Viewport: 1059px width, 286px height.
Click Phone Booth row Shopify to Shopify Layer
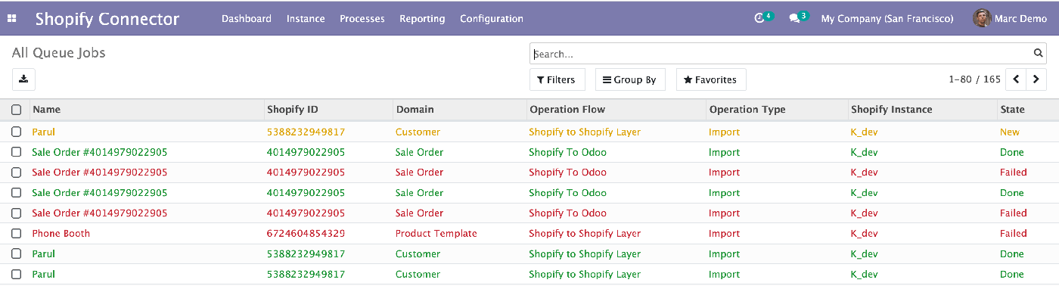coord(585,233)
